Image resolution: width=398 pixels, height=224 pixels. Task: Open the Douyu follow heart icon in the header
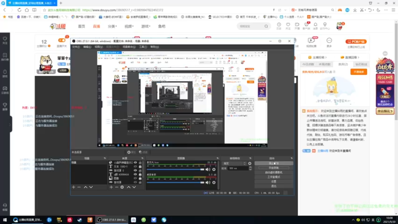pos(288,24)
